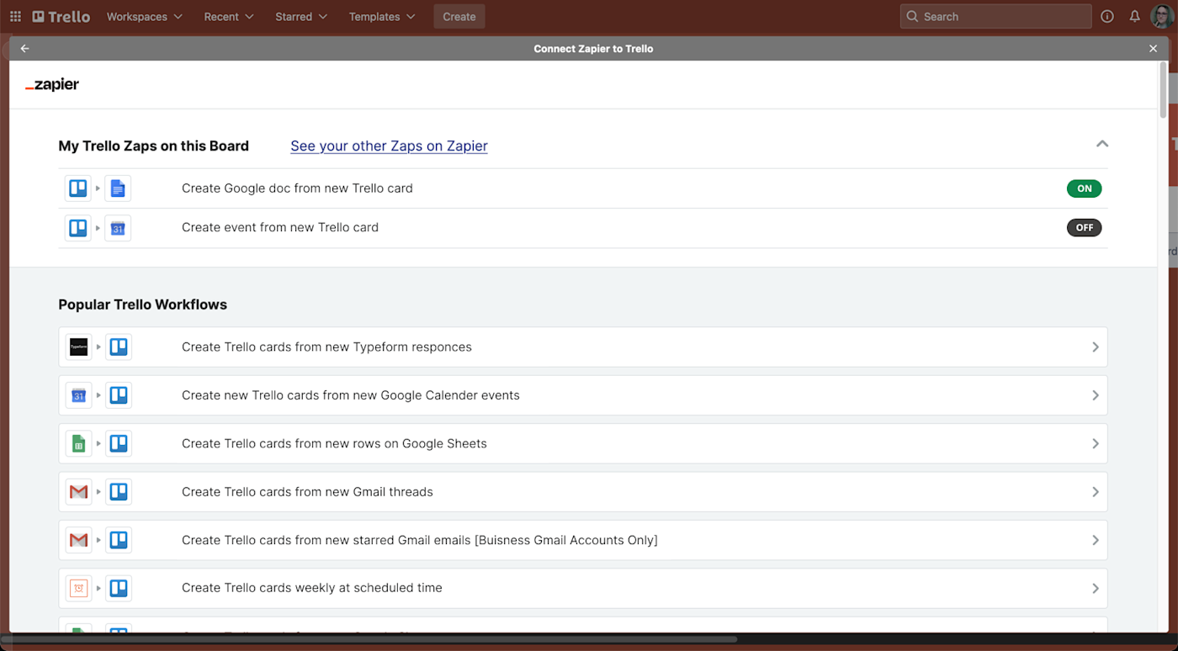Click the Trello icon in the Google doc Zap row
The width and height of the screenshot is (1178, 651).
point(78,188)
